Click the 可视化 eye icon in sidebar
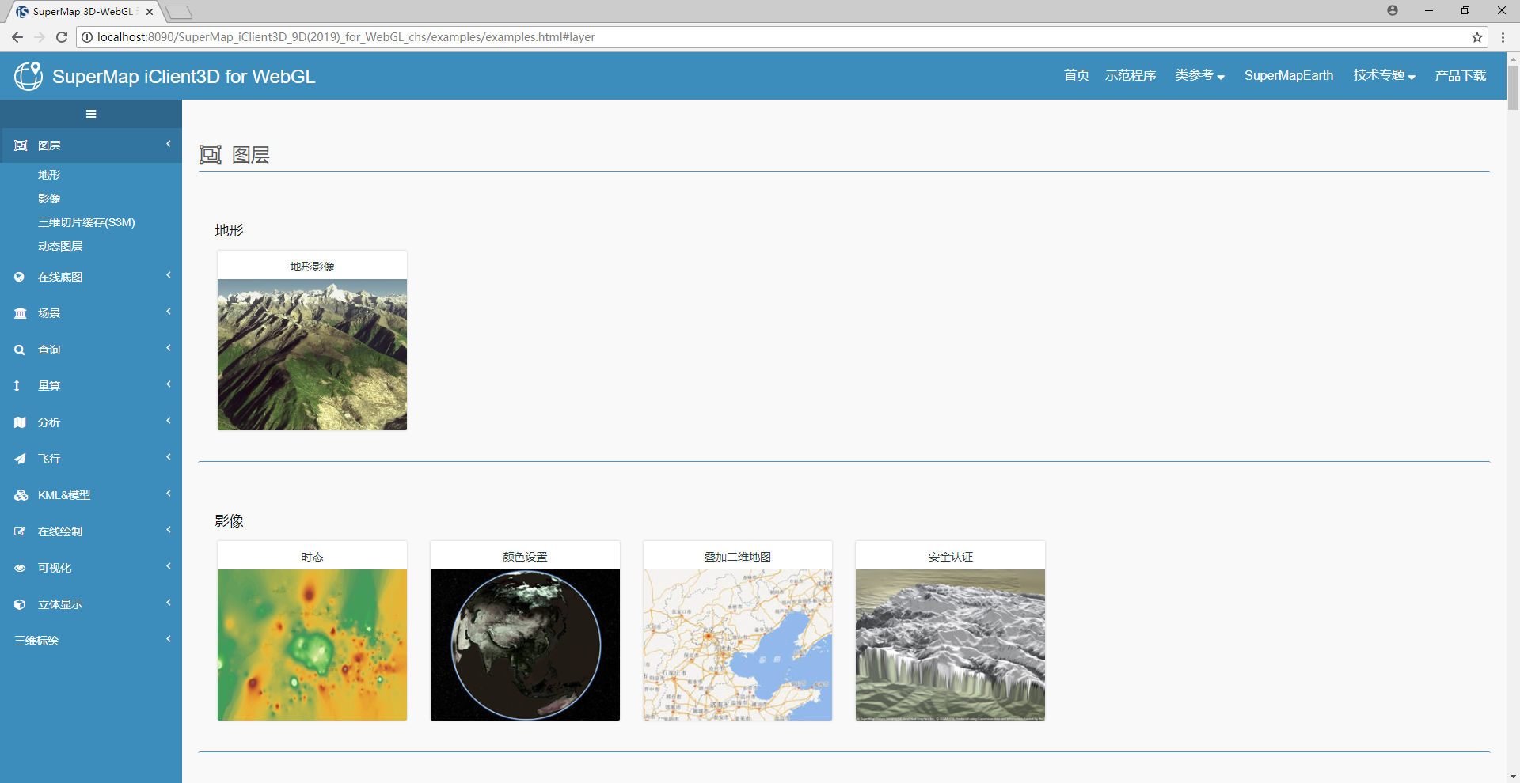1520x783 pixels. (x=20, y=568)
